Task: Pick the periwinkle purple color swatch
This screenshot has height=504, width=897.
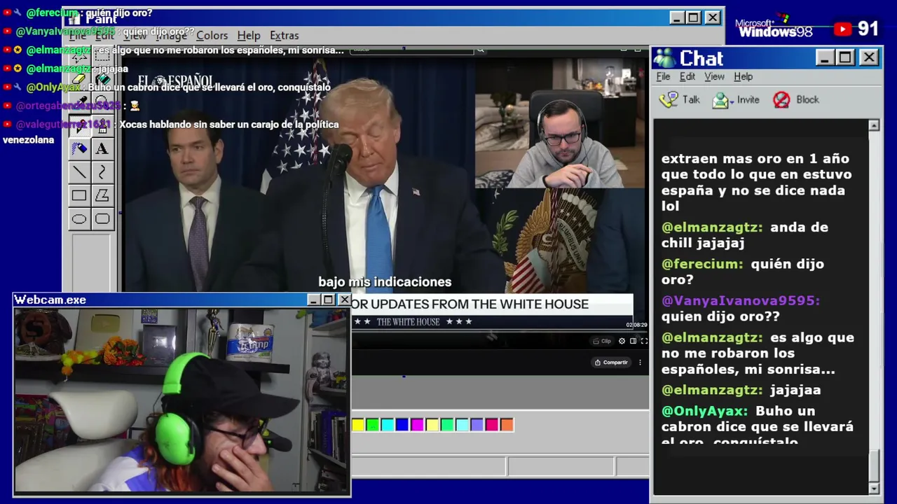Action: coord(477,424)
